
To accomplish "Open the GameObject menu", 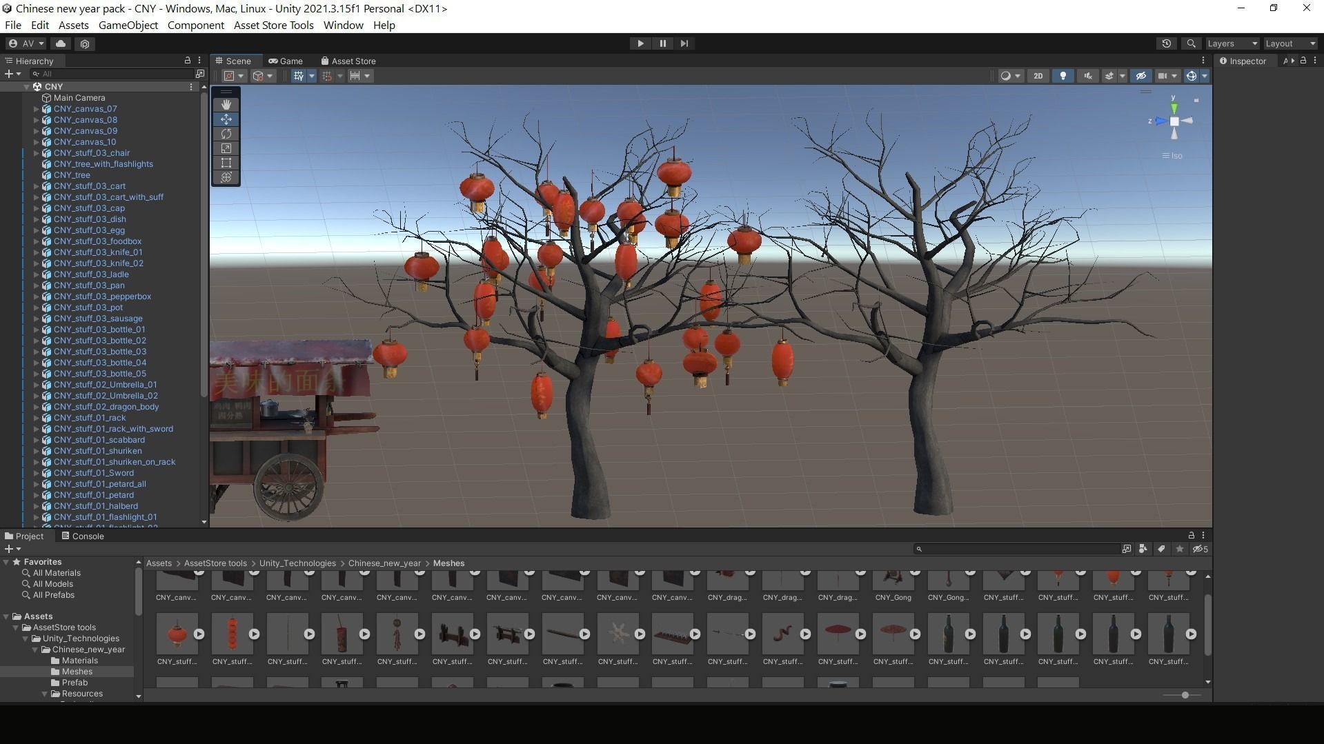I will tap(128, 26).
